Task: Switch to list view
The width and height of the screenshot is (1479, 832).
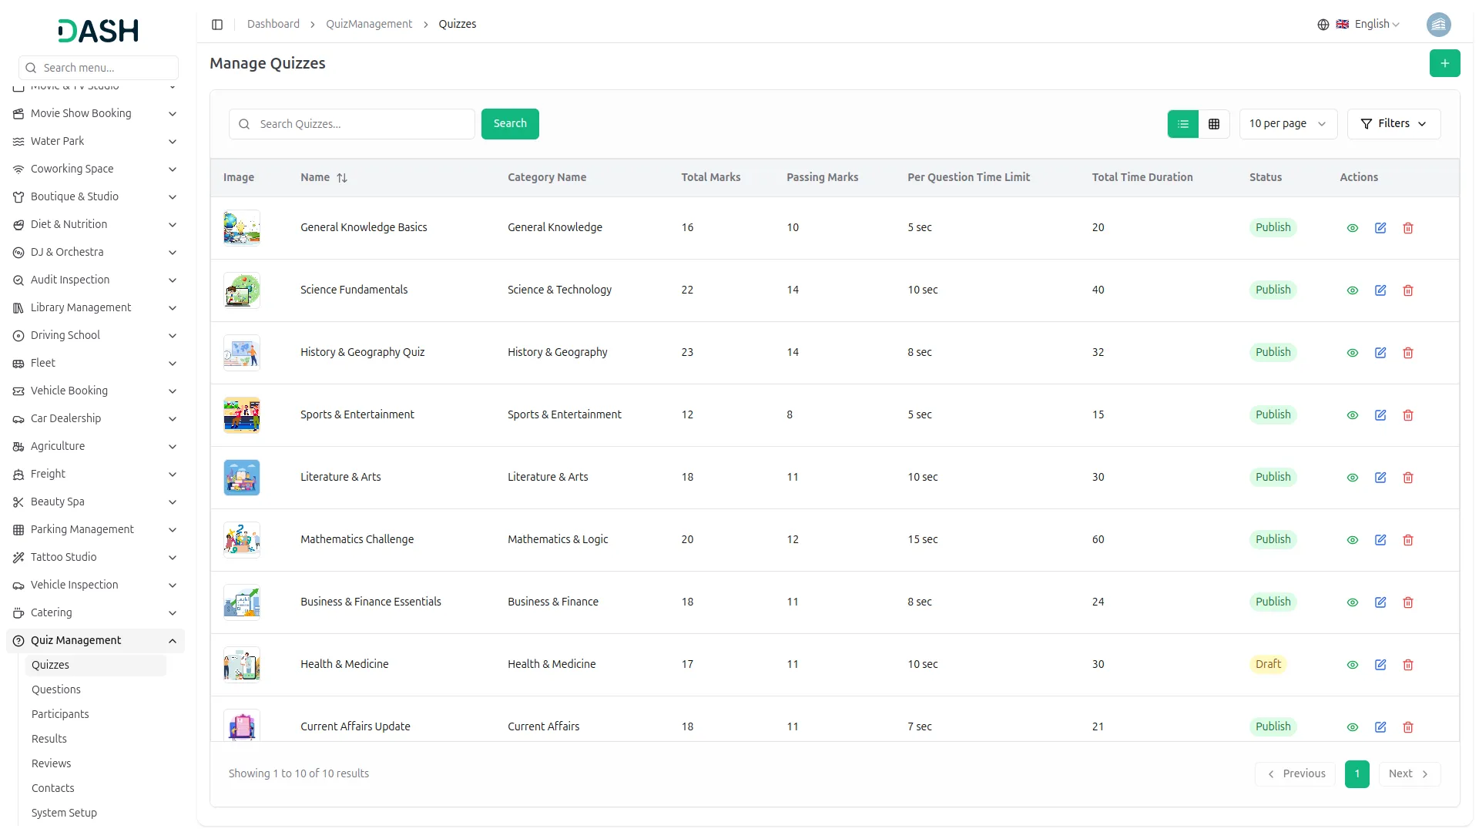Action: (1183, 124)
